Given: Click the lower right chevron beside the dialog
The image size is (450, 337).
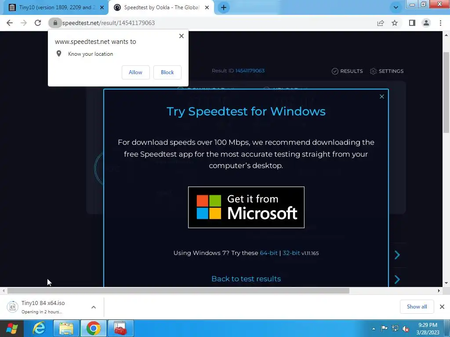Looking at the screenshot, I should pyautogui.click(x=397, y=280).
